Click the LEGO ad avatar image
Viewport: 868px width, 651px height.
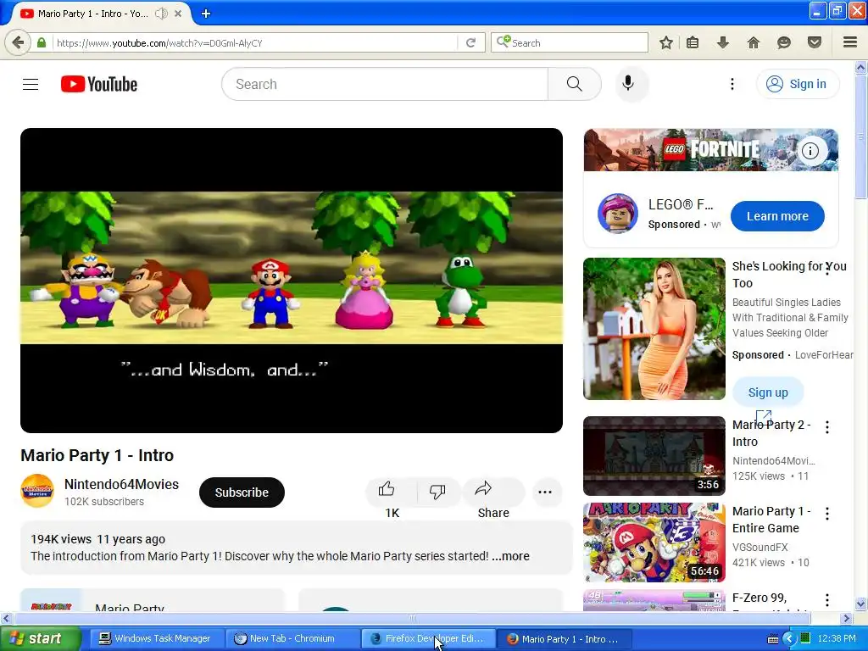point(617,214)
